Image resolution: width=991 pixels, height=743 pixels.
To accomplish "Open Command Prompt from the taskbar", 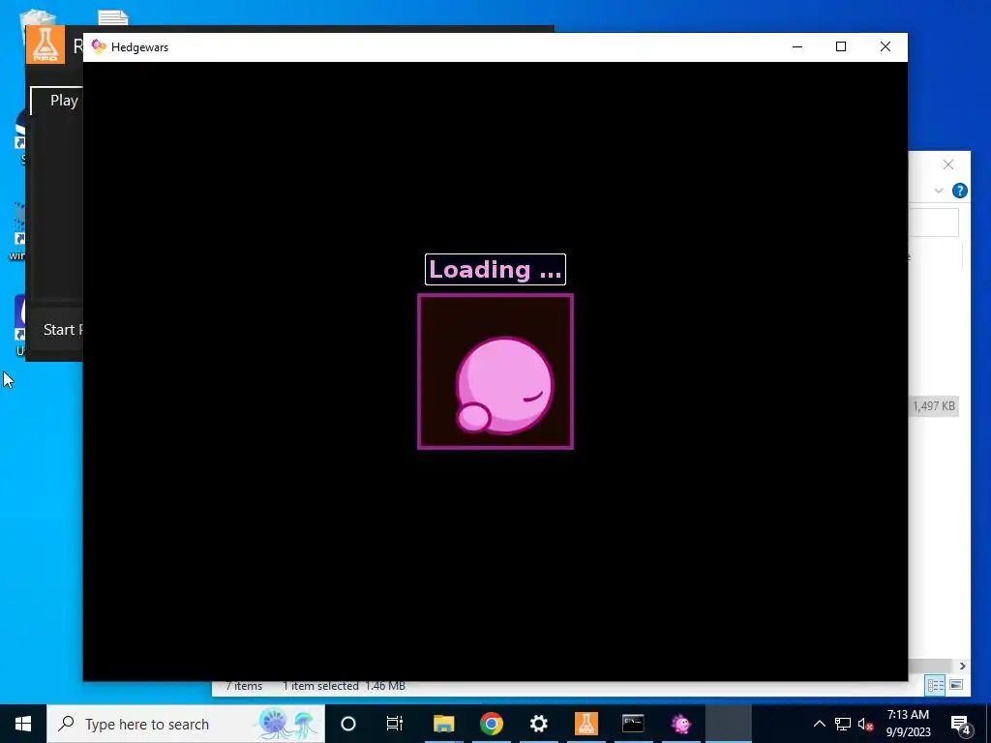I will pyautogui.click(x=633, y=724).
